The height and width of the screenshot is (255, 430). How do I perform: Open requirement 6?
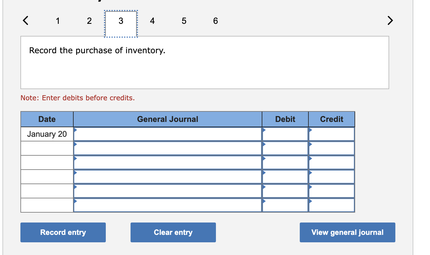pos(215,21)
